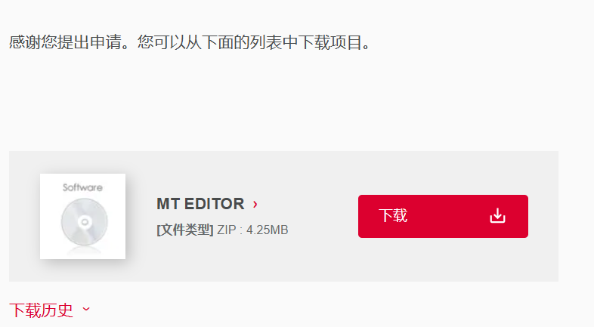Click the text 您可以从下面的列表中下载项目
This screenshot has width=594, height=327.
[249, 42]
